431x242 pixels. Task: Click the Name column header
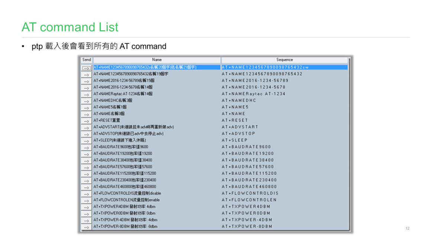click(157, 60)
